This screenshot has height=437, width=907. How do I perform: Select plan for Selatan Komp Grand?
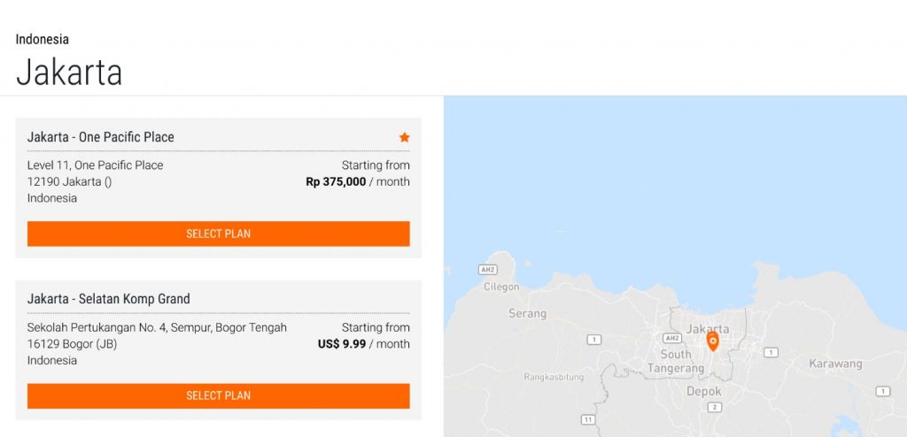[219, 396]
